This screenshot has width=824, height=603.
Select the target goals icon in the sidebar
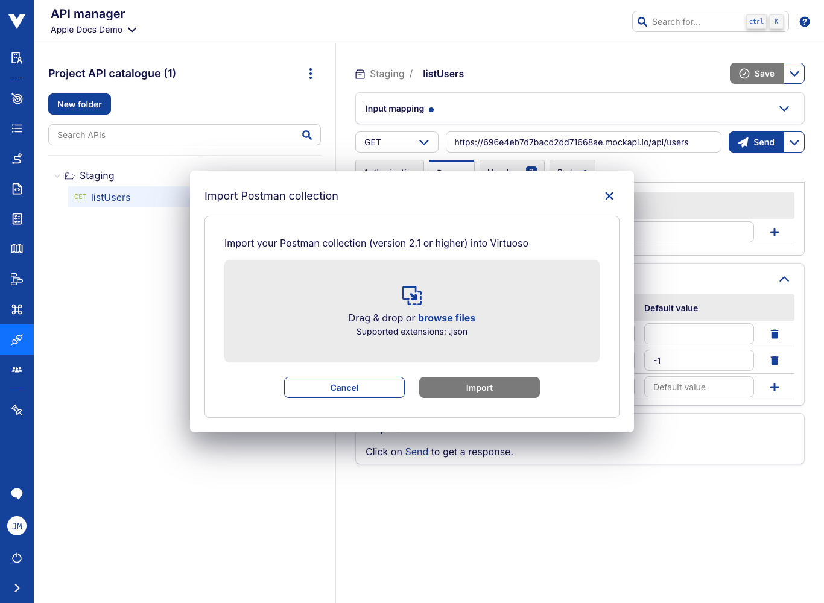[x=16, y=98]
